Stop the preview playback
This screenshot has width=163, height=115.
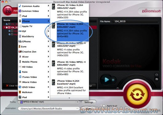coord(113,80)
